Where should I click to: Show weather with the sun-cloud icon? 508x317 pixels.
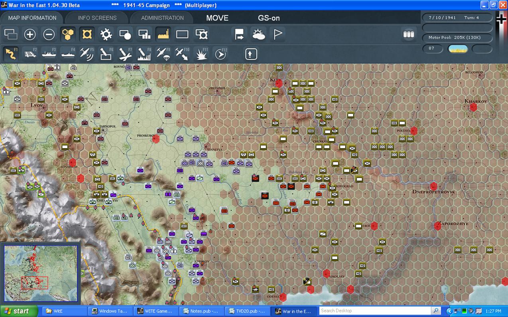point(258,35)
